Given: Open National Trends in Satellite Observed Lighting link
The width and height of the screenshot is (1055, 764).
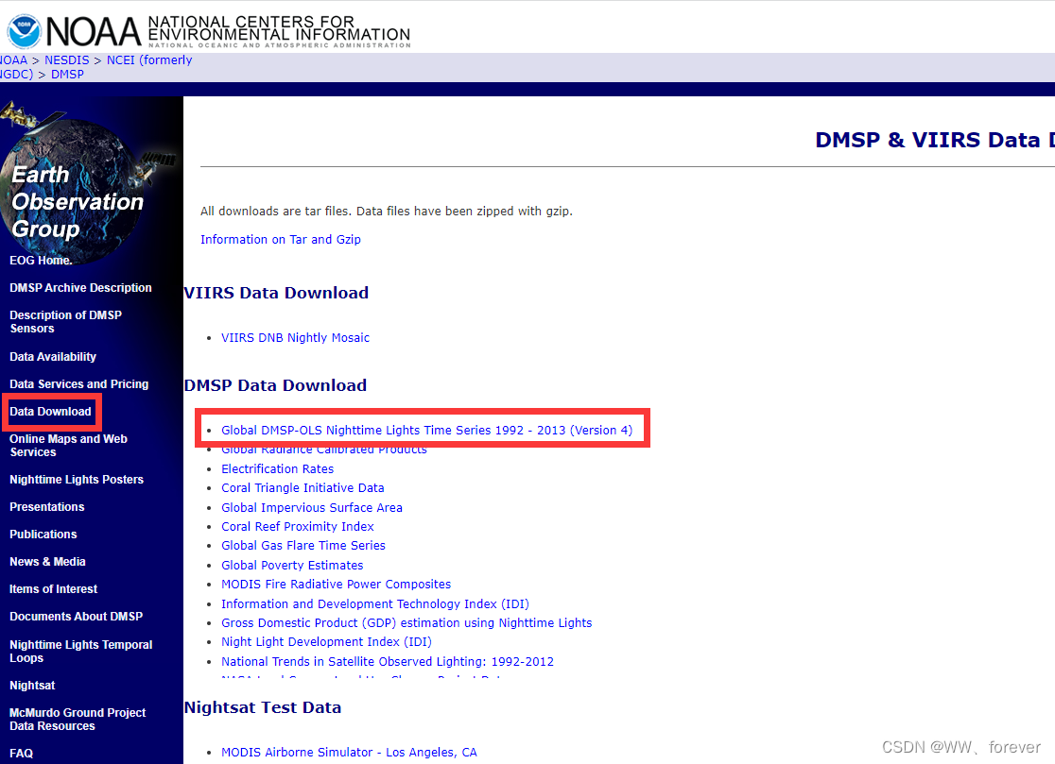Looking at the screenshot, I should coord(388,661).
